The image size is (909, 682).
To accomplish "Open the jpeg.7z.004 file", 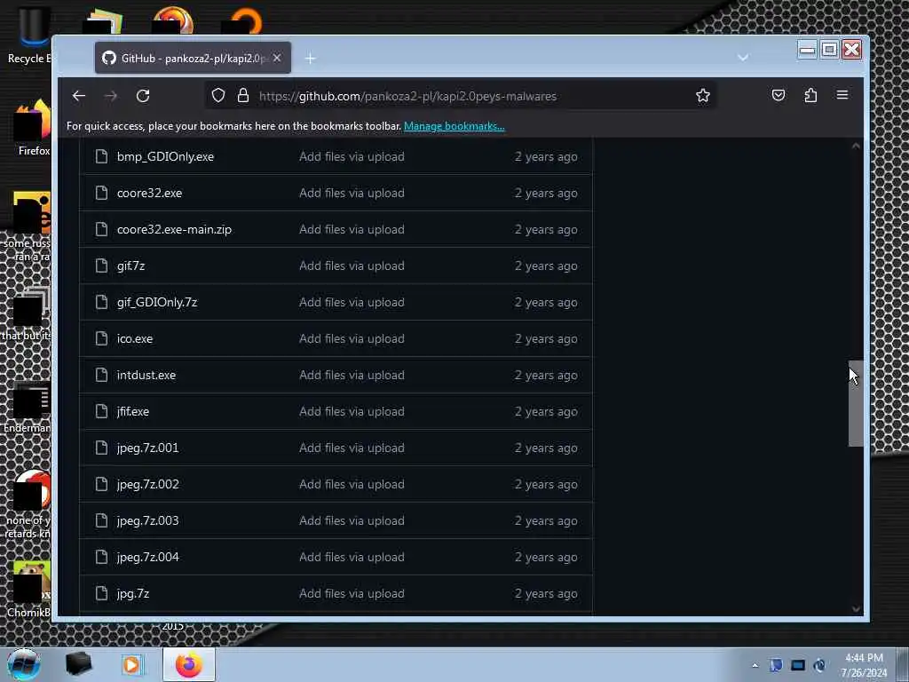I will 148,558.
